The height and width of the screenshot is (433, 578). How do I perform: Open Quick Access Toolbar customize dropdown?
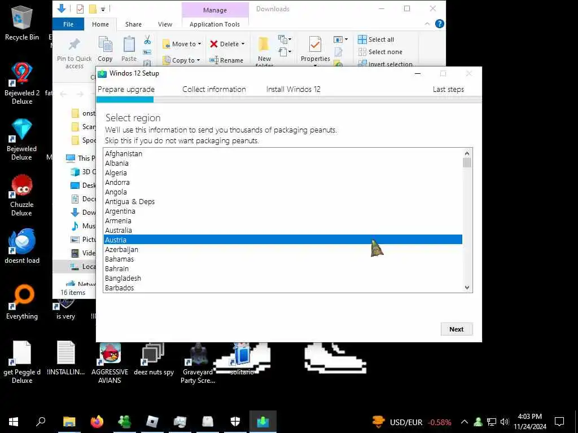pyautogui.click(x=103, y=9)
